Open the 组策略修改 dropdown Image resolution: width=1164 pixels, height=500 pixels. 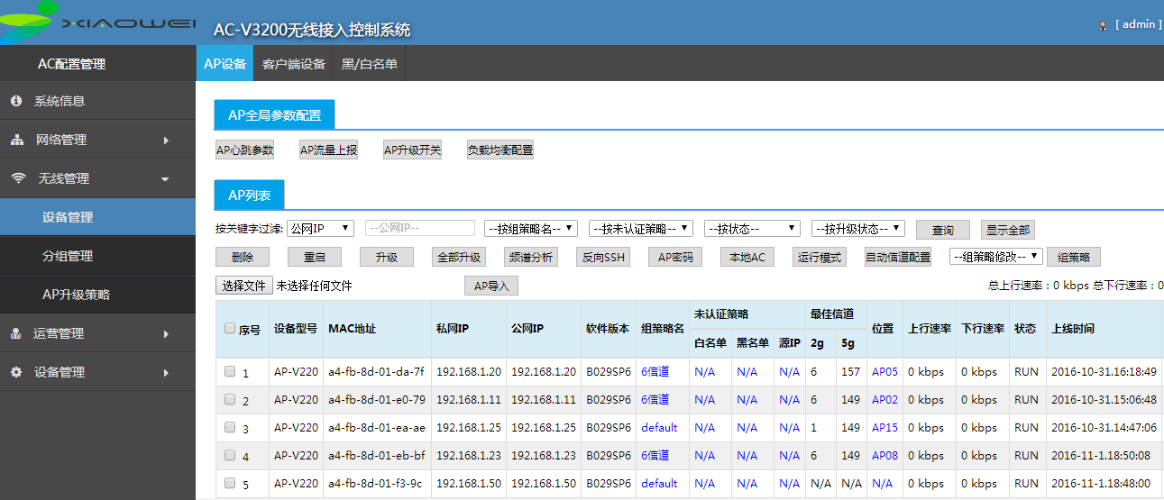coord(996,256)
